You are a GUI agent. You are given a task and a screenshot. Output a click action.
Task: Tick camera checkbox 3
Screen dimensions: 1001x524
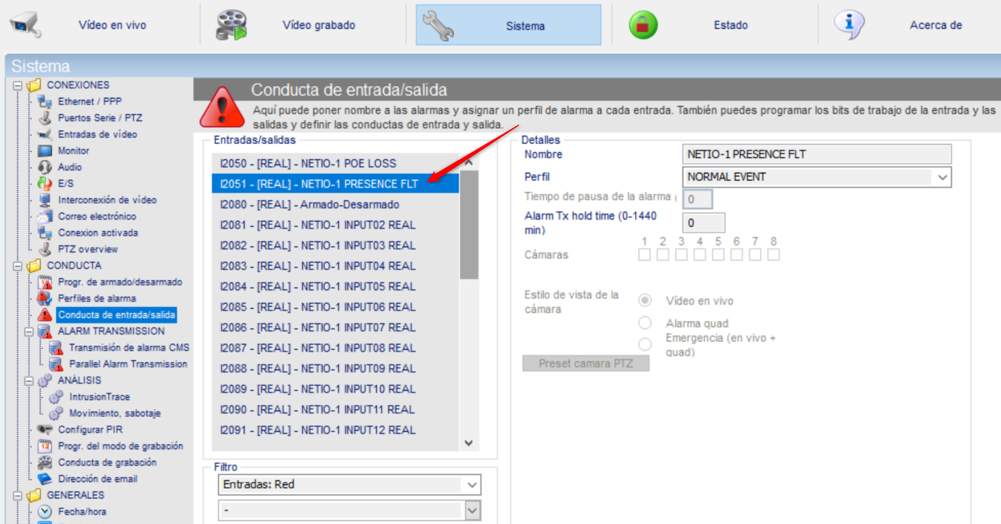681,255
